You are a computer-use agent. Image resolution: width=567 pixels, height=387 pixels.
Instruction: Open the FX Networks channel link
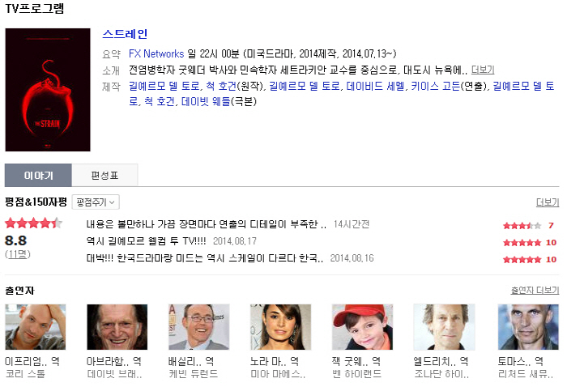[156, 54]
